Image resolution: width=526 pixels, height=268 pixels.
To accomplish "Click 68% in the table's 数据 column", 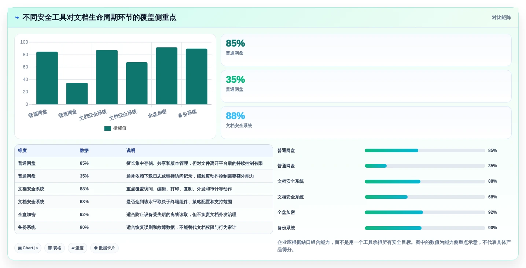I will pos(84,202).
